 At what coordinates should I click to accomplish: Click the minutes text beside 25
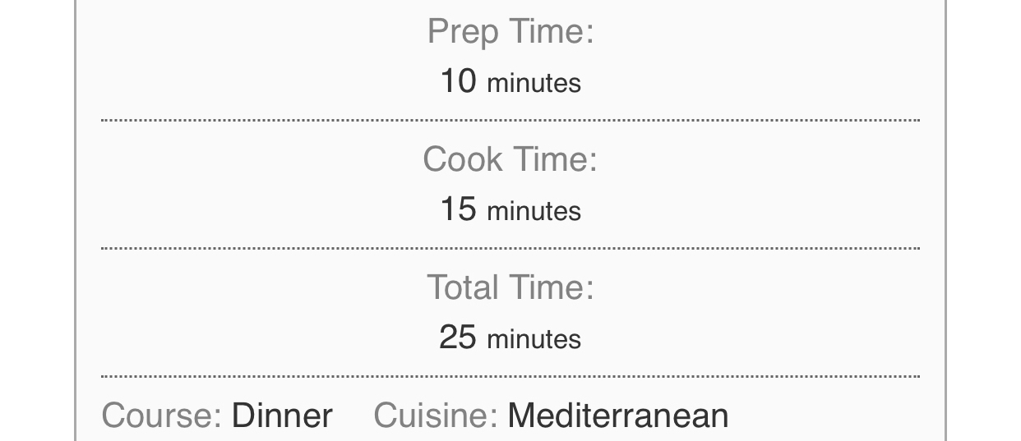(534, 339)
